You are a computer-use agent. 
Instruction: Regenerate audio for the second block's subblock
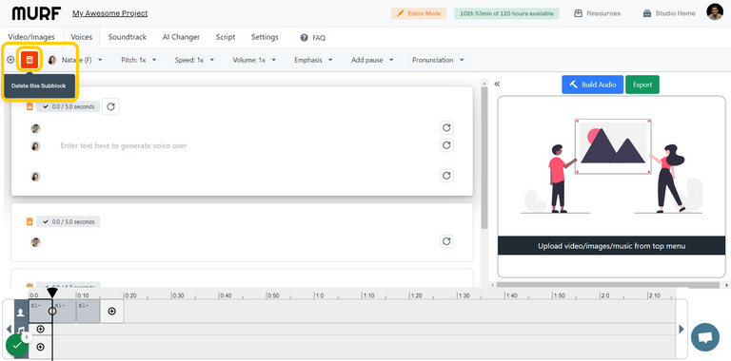point(446,241)
